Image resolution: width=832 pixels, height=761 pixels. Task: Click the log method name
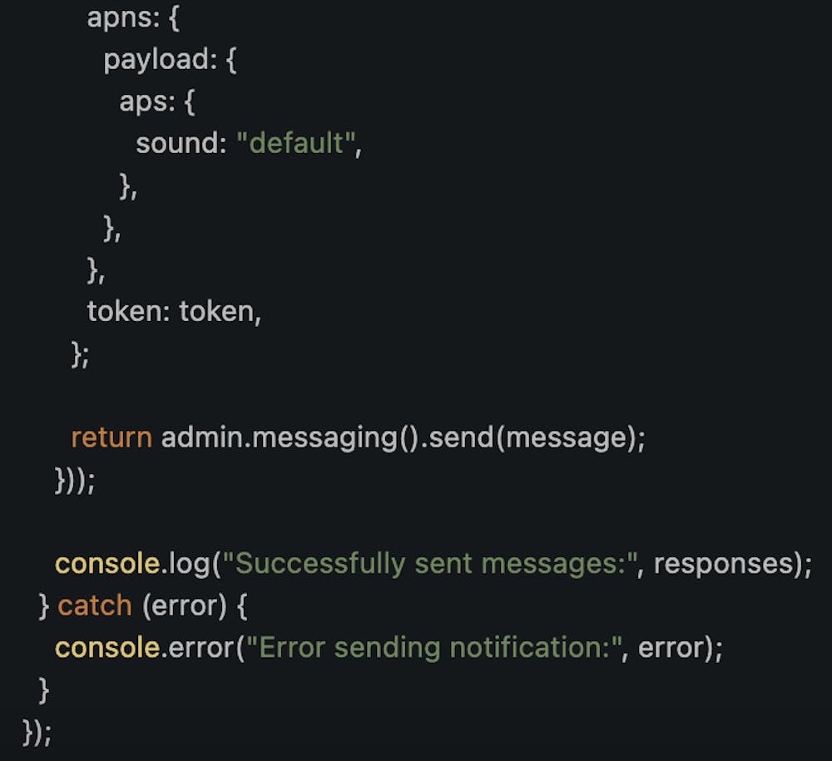pos(188,564)
